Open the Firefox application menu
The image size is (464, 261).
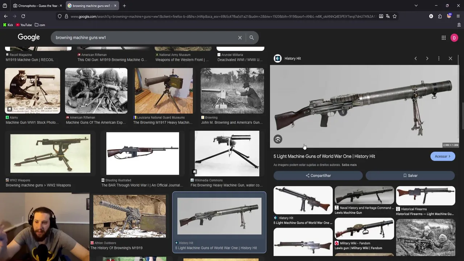[x=458, y=16]
